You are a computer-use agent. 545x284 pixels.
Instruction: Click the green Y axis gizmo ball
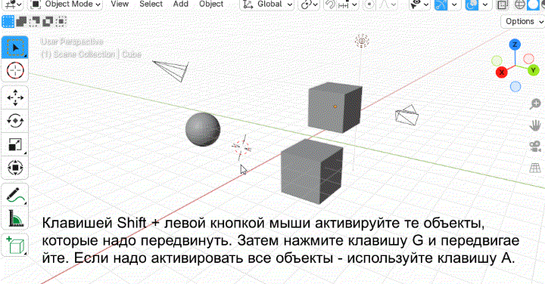click(x=533, y=70)
